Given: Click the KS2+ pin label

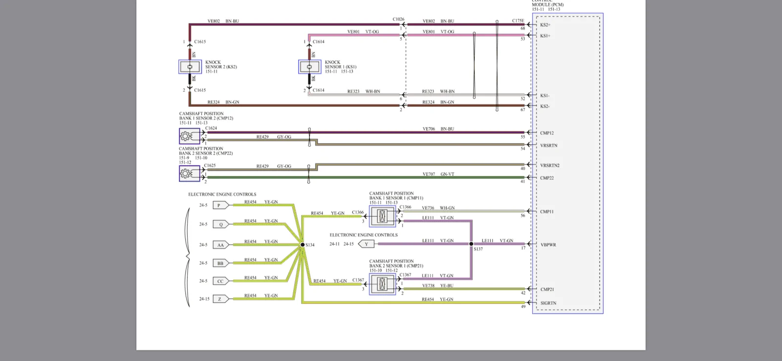Looking at the screenshot, I should click(545, 25).
